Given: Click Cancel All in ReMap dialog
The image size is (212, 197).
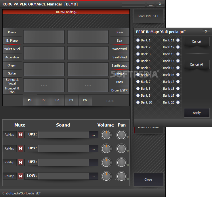Looking at the screenshot, I should (197, 64).
